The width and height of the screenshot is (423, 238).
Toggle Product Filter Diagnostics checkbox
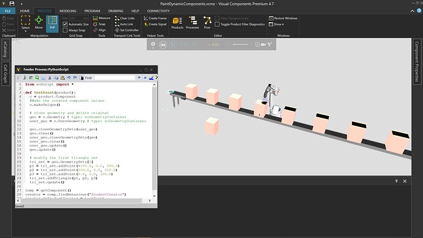[x=217, y=24]
